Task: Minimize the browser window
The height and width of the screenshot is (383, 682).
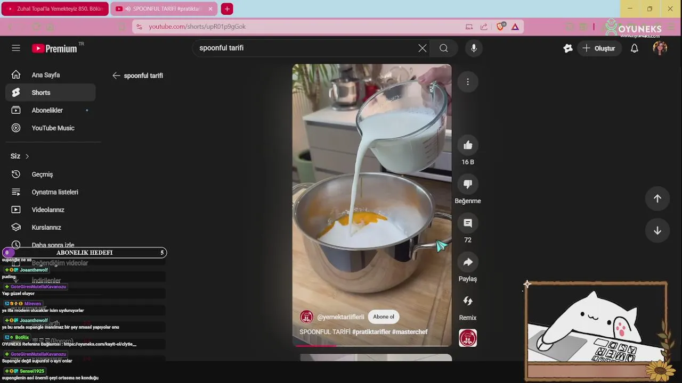Action: click(x=630, y=9)
